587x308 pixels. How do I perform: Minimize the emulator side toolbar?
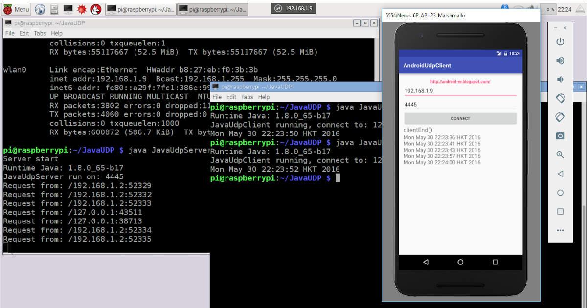555,28
